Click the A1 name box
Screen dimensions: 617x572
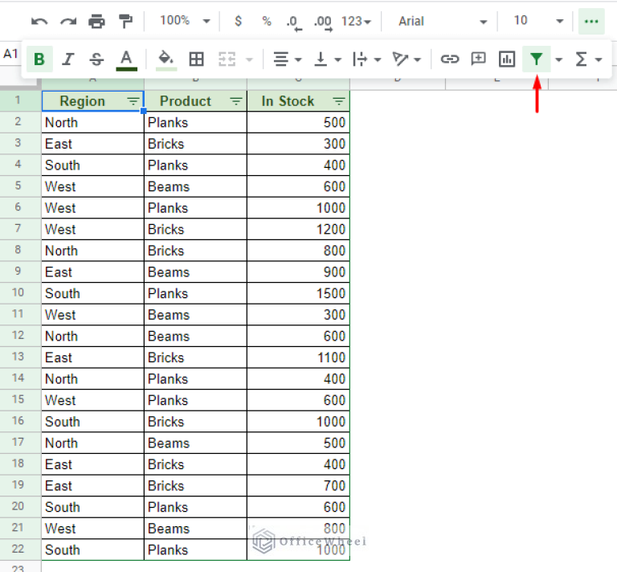(x=10, y=54)
